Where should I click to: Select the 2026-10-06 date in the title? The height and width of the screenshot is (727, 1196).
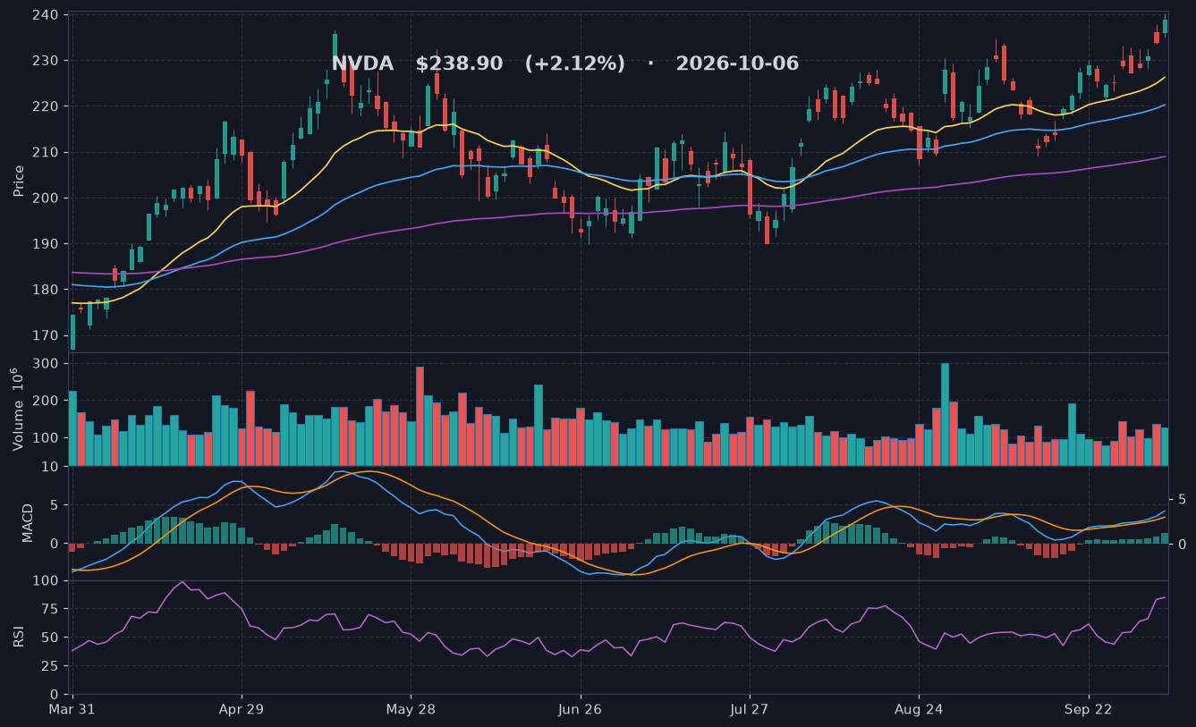point(737,64)
